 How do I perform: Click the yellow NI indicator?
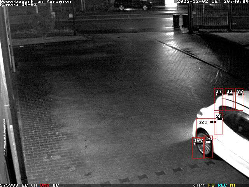point(233,185)
